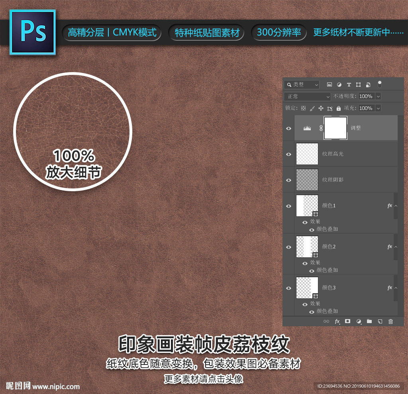Collapse effects of 颜色1 layer
The image size is (408, 394).
point(396,206)
